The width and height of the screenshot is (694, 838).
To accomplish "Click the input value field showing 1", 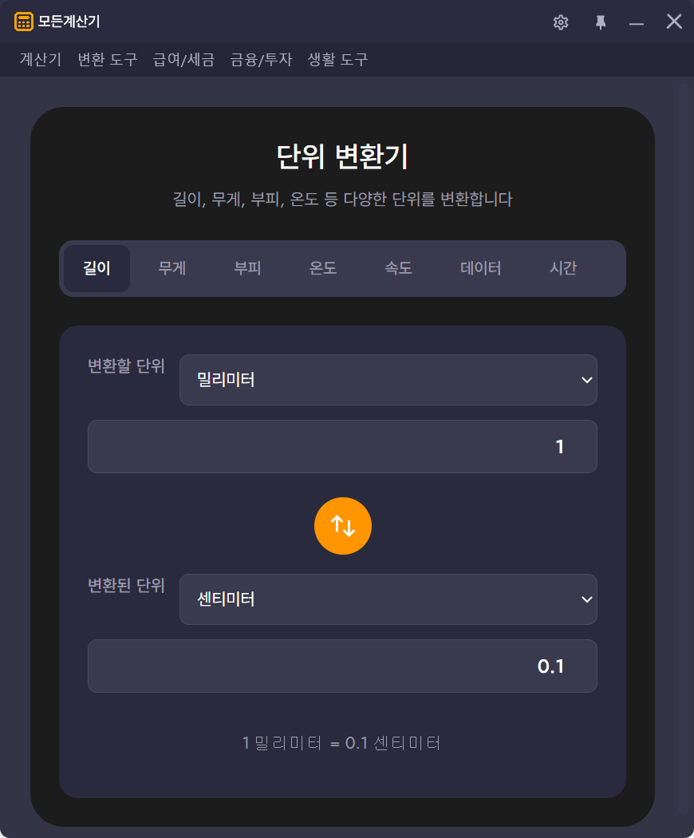I will tap(342, 447).
